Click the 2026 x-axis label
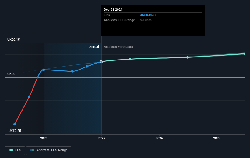This screenshot has height=158, width=250. point(159,138)
